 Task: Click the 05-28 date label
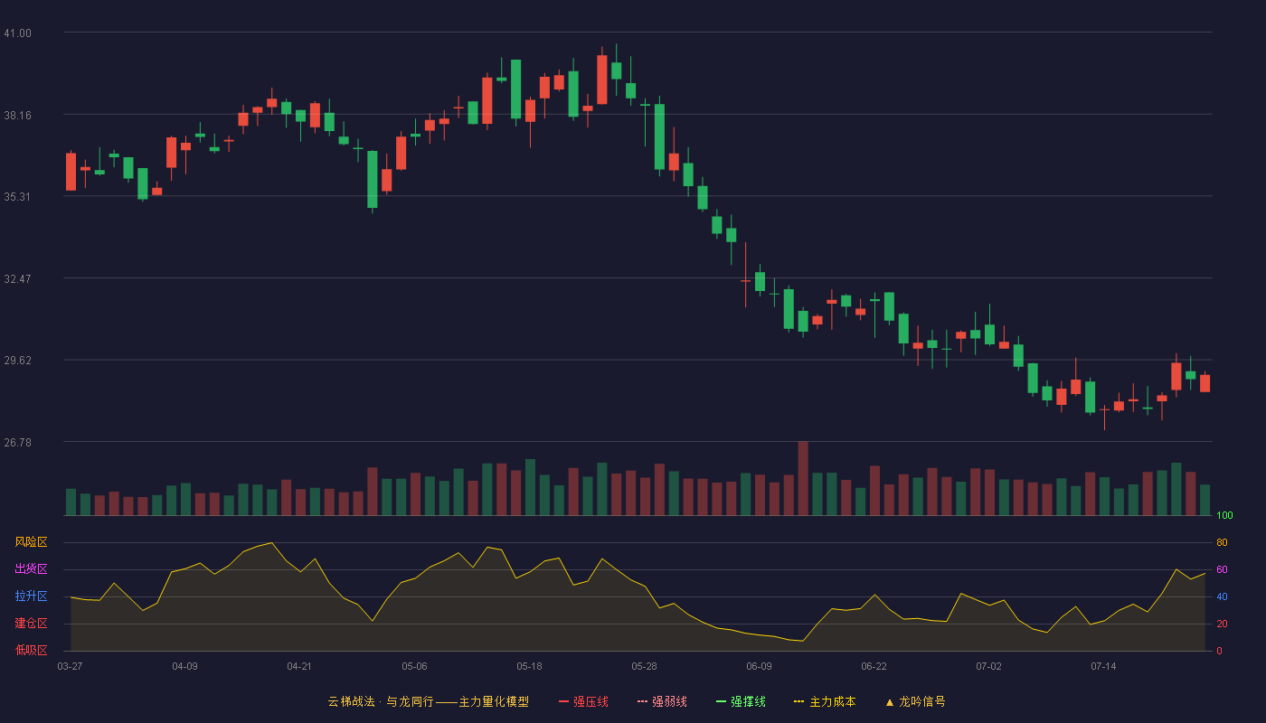644,666
